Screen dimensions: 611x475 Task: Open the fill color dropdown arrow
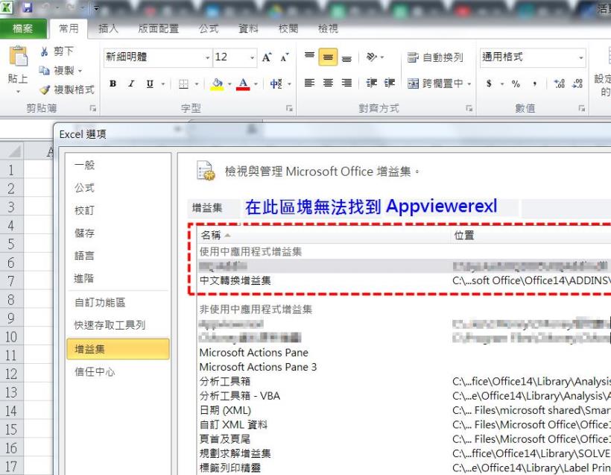[x=229, y=84]
